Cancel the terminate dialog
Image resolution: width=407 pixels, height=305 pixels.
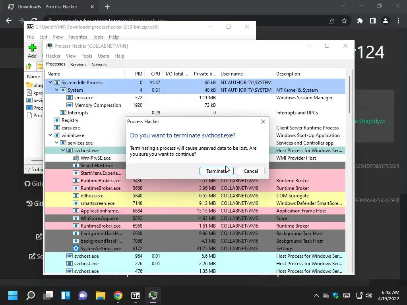tap(251, 171)
